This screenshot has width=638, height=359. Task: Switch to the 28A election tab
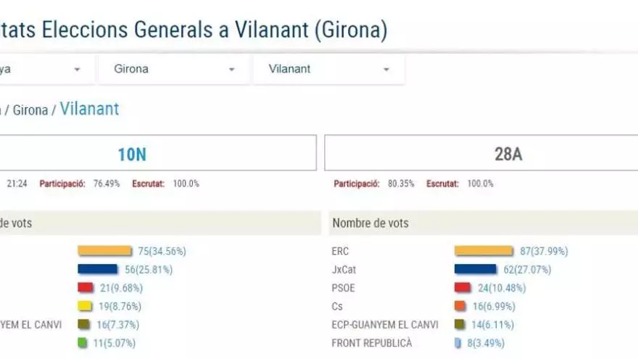coord(507,154)
